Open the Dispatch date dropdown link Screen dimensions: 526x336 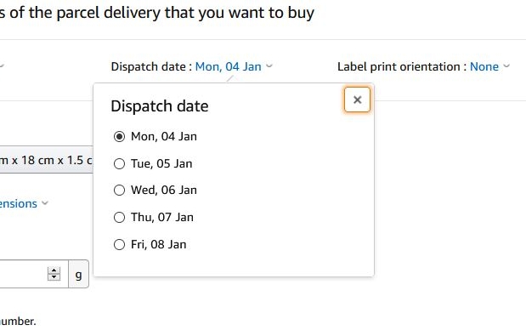[x=228, y=66]
